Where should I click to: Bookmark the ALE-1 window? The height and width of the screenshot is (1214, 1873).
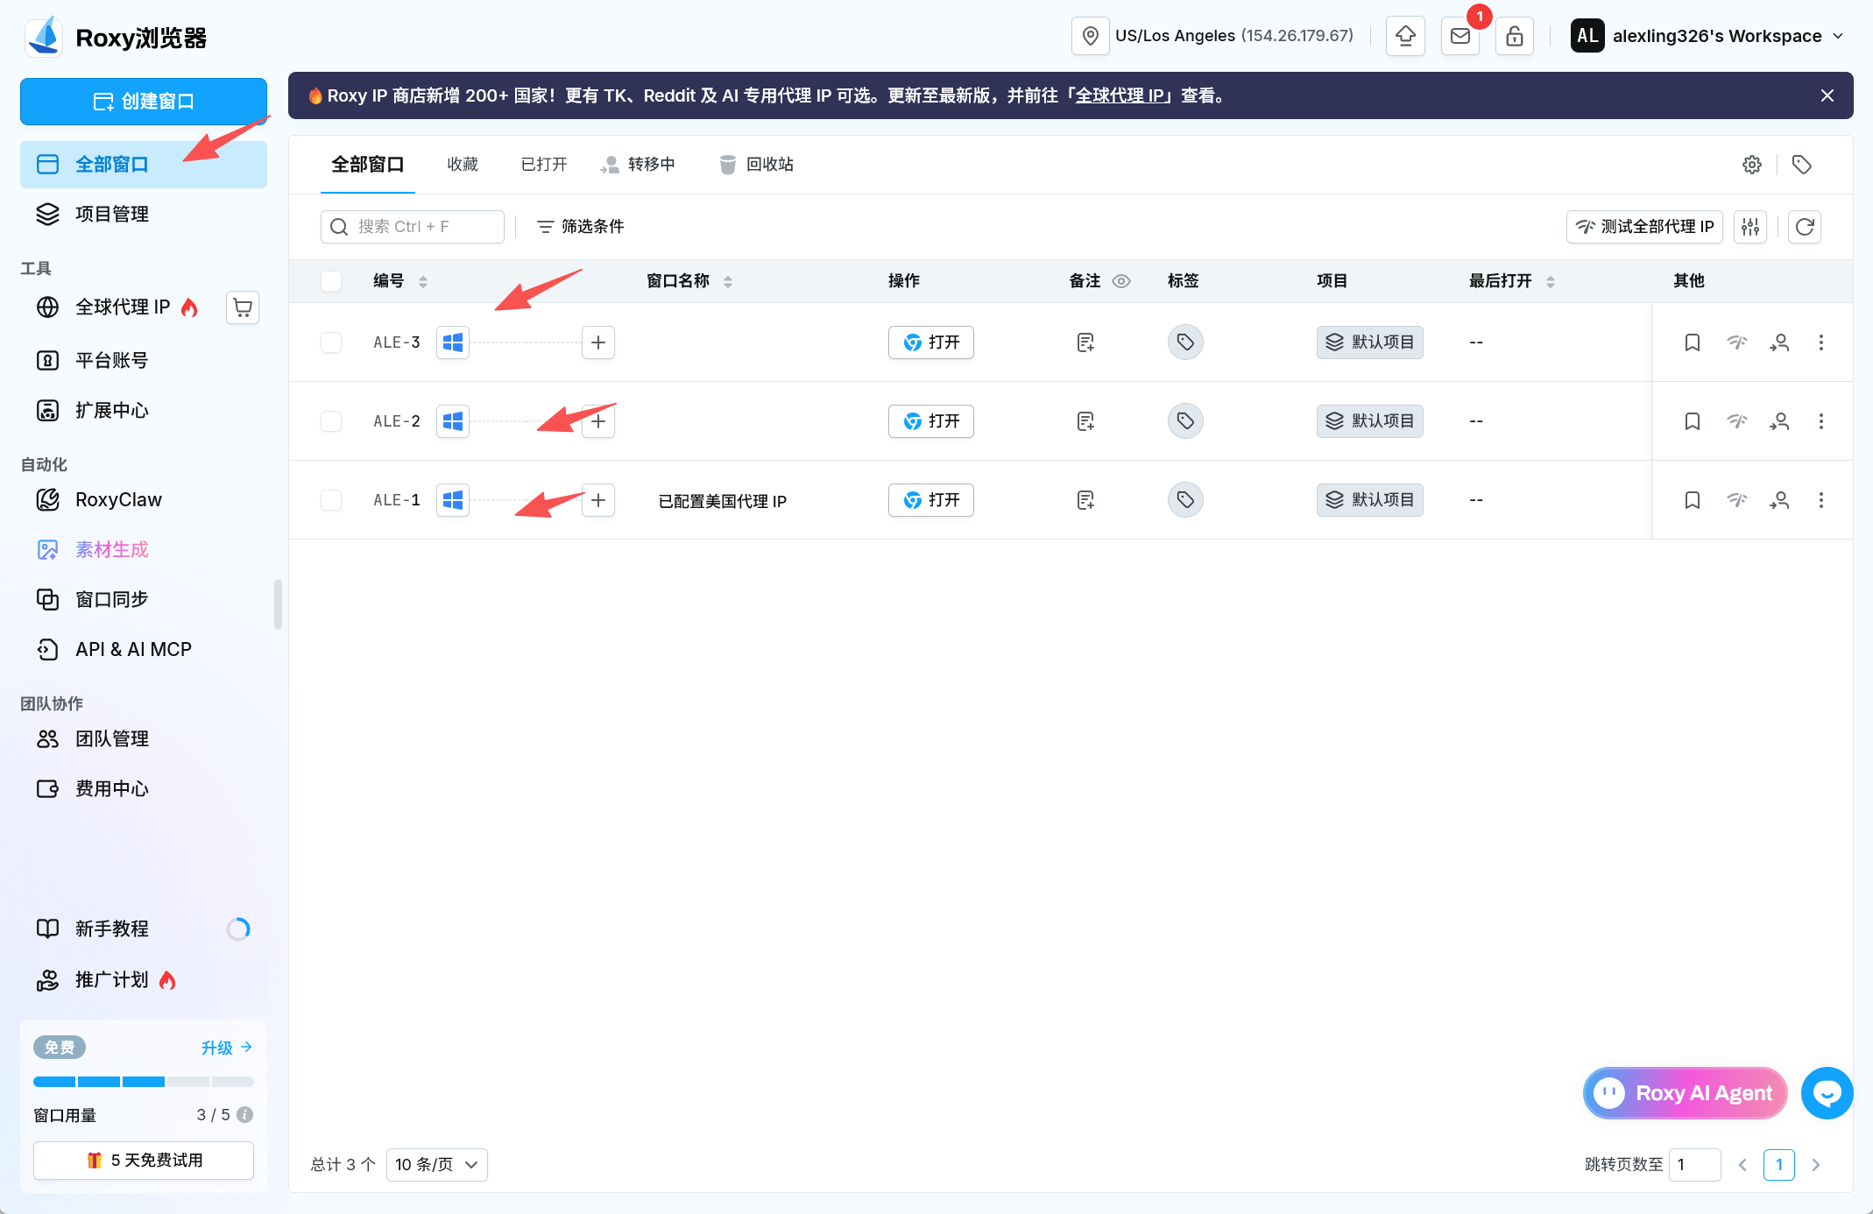pos(1693,500)
